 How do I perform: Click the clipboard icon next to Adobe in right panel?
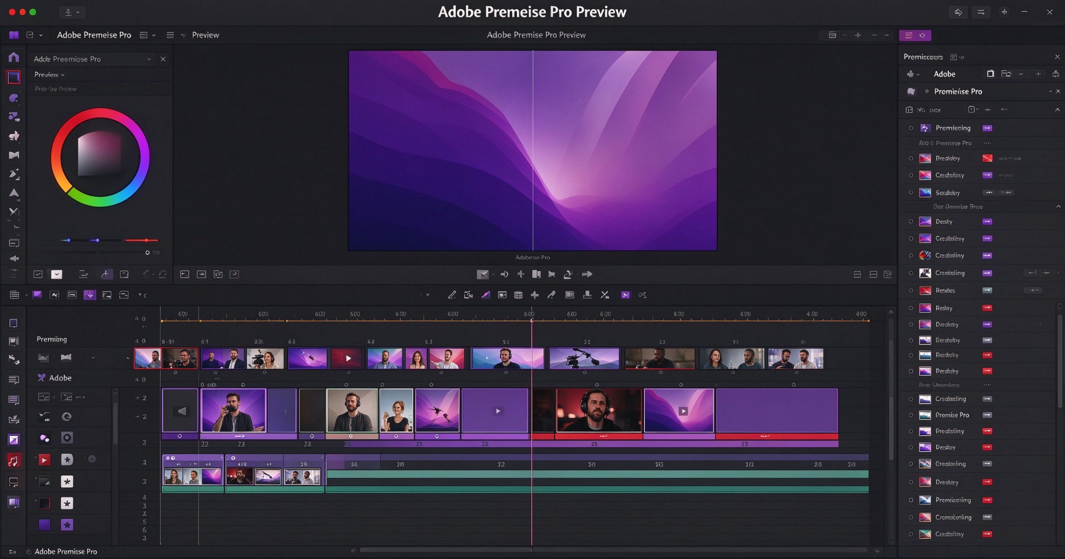coord(990,74)
